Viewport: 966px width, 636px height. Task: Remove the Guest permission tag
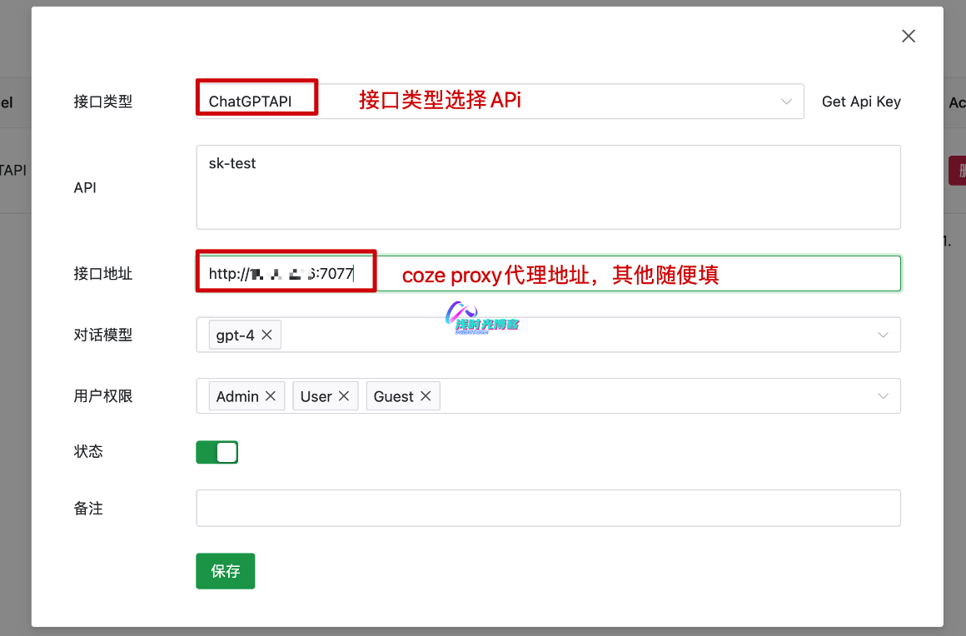click(x=426, y=396)
